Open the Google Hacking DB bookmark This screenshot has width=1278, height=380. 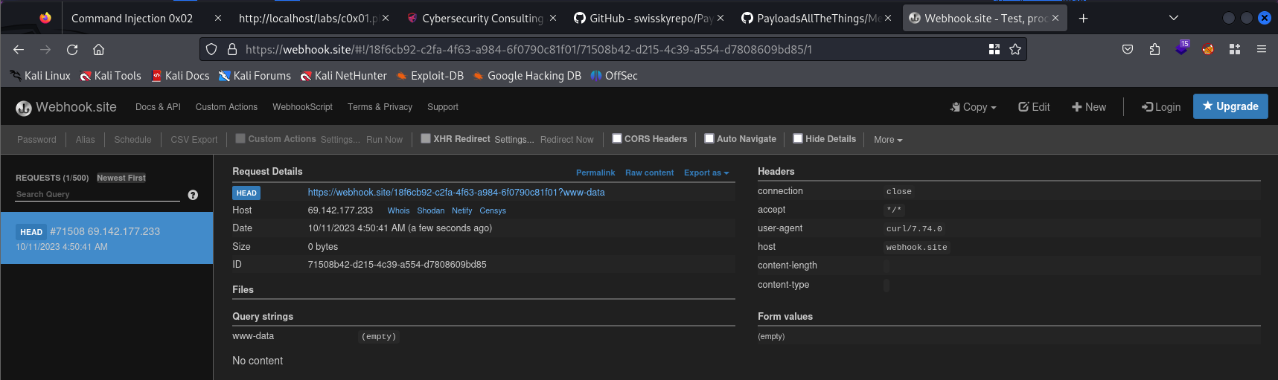pyautogui.click(x=527, y=76)
